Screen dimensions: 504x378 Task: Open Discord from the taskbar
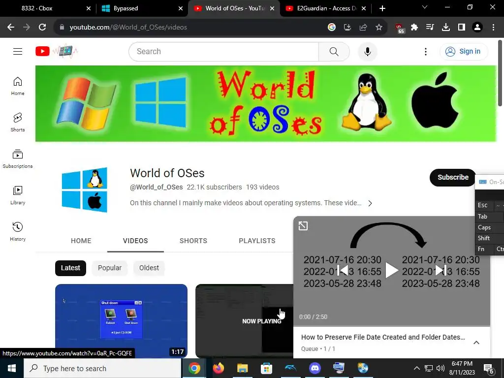tap(315, 368)
